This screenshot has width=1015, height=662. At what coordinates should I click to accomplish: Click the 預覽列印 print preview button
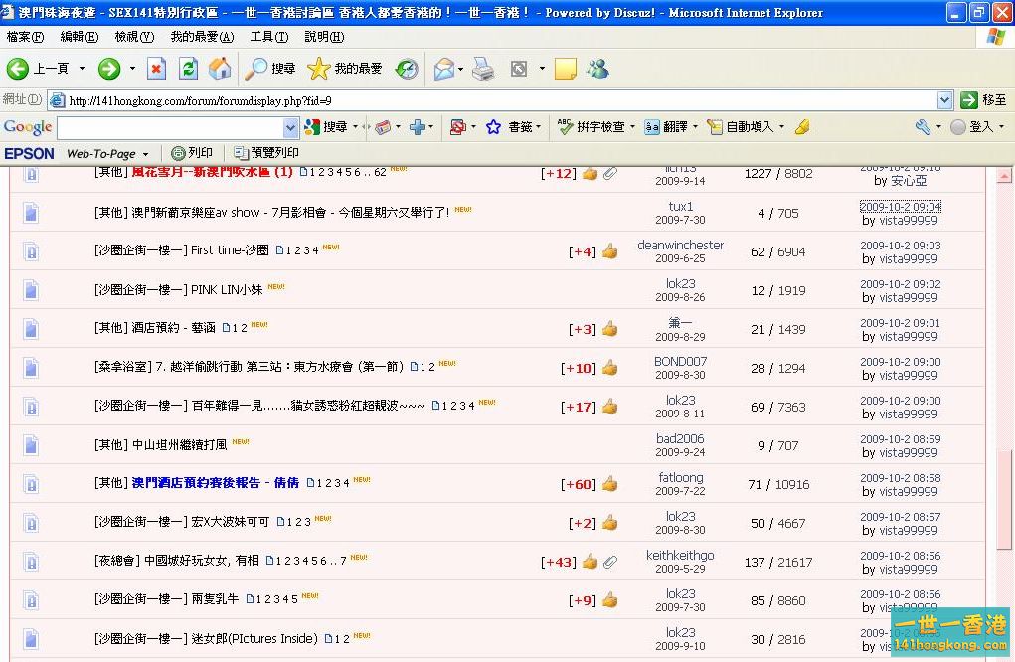[x=266, y=153]
